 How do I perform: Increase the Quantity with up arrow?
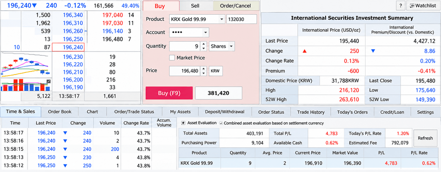(x=203, y=44)
